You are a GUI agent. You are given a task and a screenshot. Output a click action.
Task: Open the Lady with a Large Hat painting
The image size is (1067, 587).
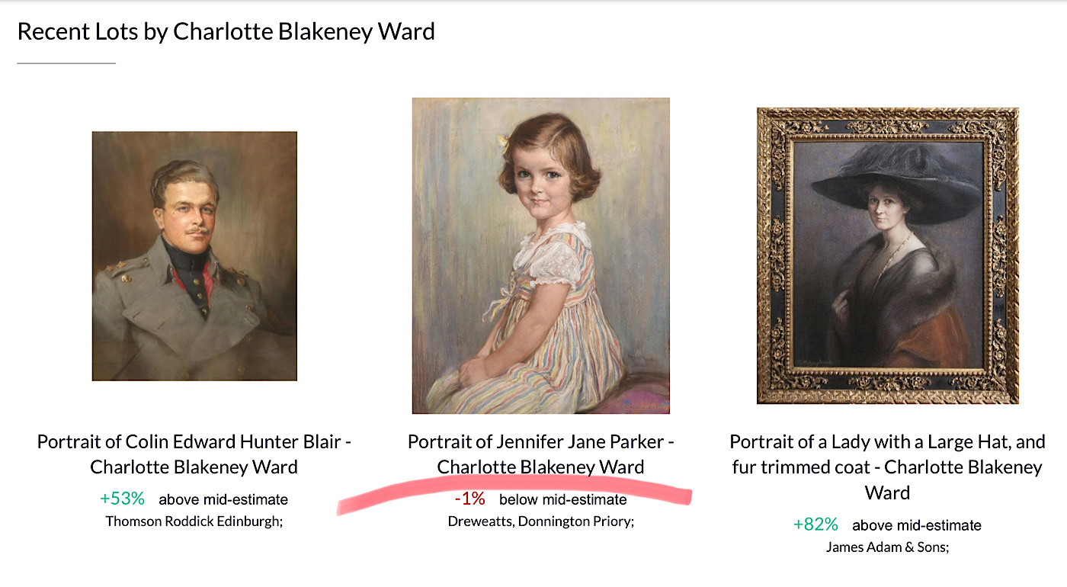pyautogui.click(x=887, y=255)
